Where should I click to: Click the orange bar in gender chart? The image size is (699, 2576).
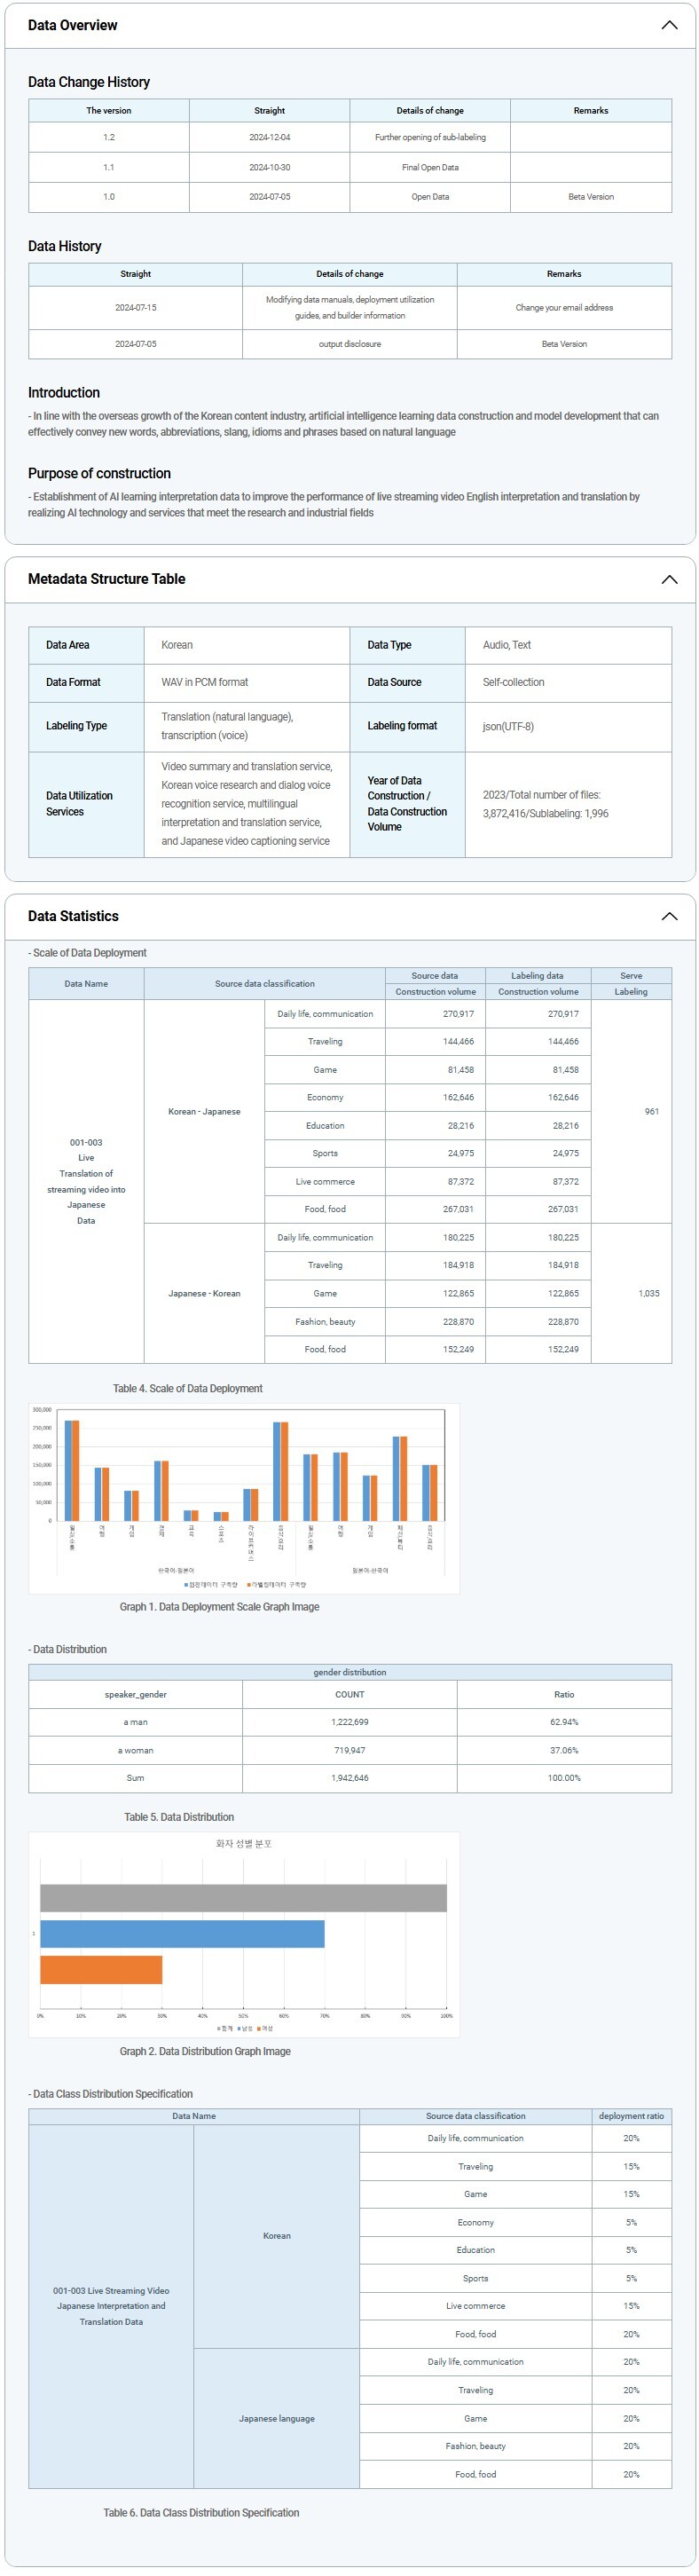point(101,1970)
